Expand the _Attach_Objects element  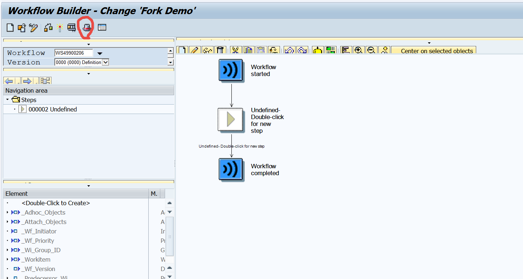[8, 222]
